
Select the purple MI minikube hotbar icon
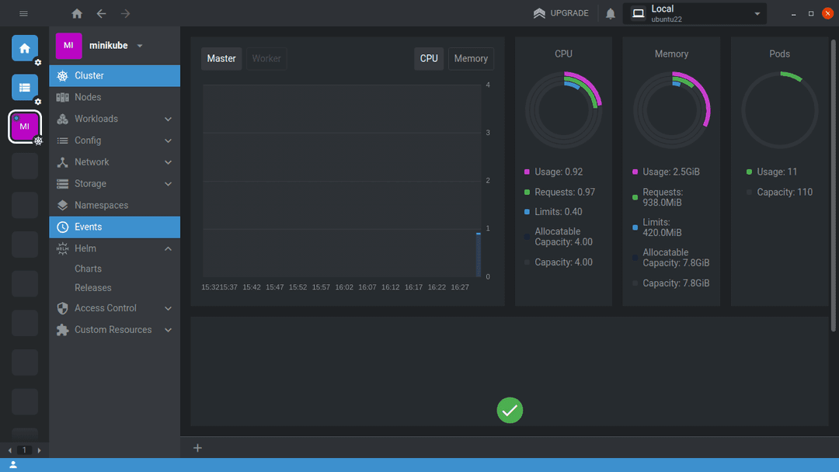click(x=24, y=126)
